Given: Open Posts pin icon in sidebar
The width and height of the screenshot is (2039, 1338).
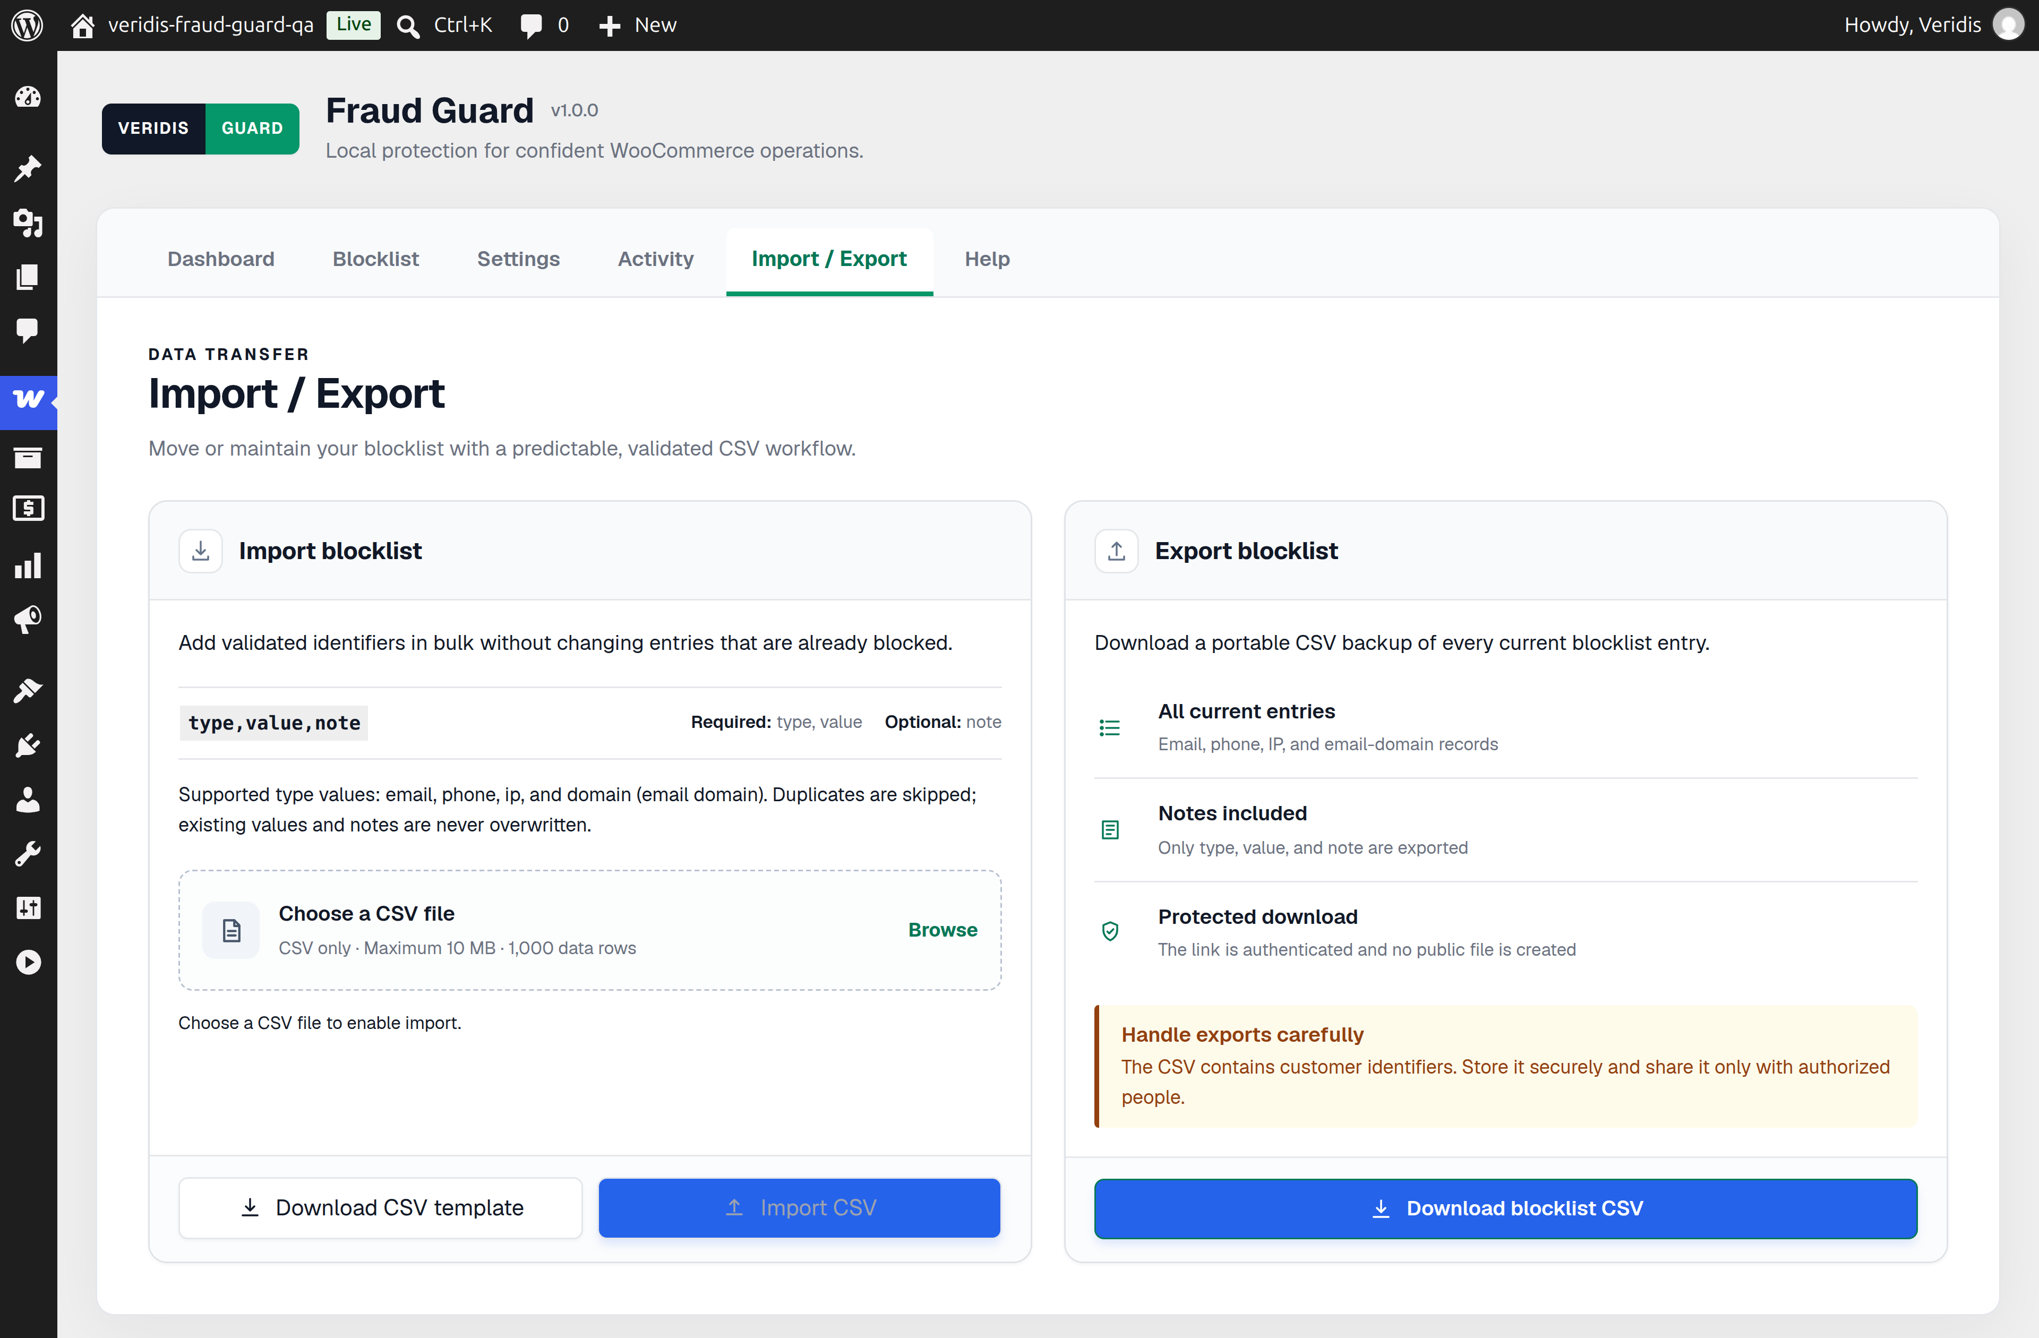Looking at the screenshot, I should click(x=28, y=168).
